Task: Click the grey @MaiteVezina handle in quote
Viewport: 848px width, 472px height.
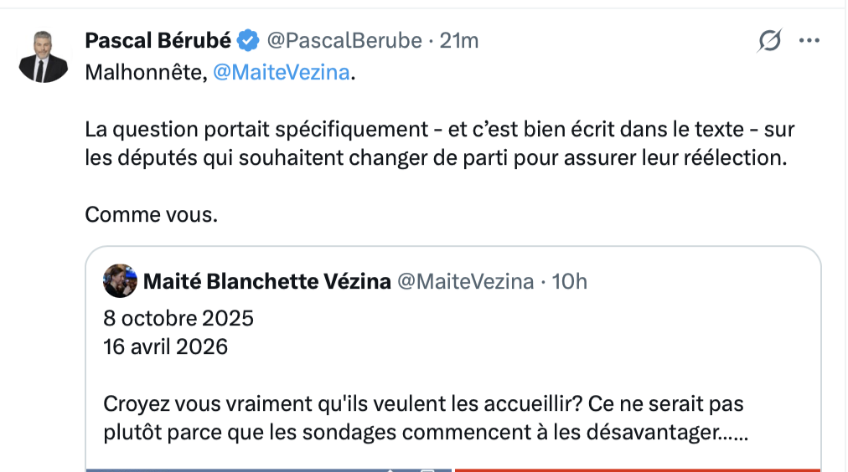Action: click(x=464, y=281)
